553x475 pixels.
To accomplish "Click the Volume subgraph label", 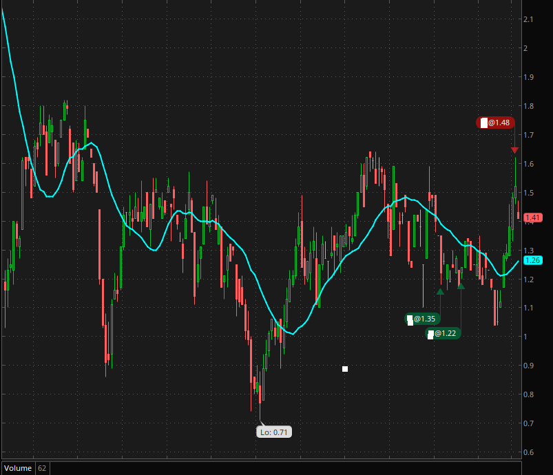I will pos(18,468).
